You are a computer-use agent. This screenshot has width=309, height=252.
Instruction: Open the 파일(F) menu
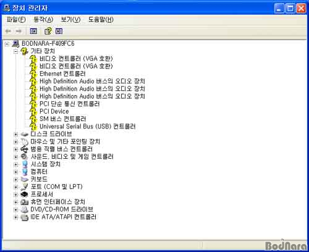tap(16, 20)
